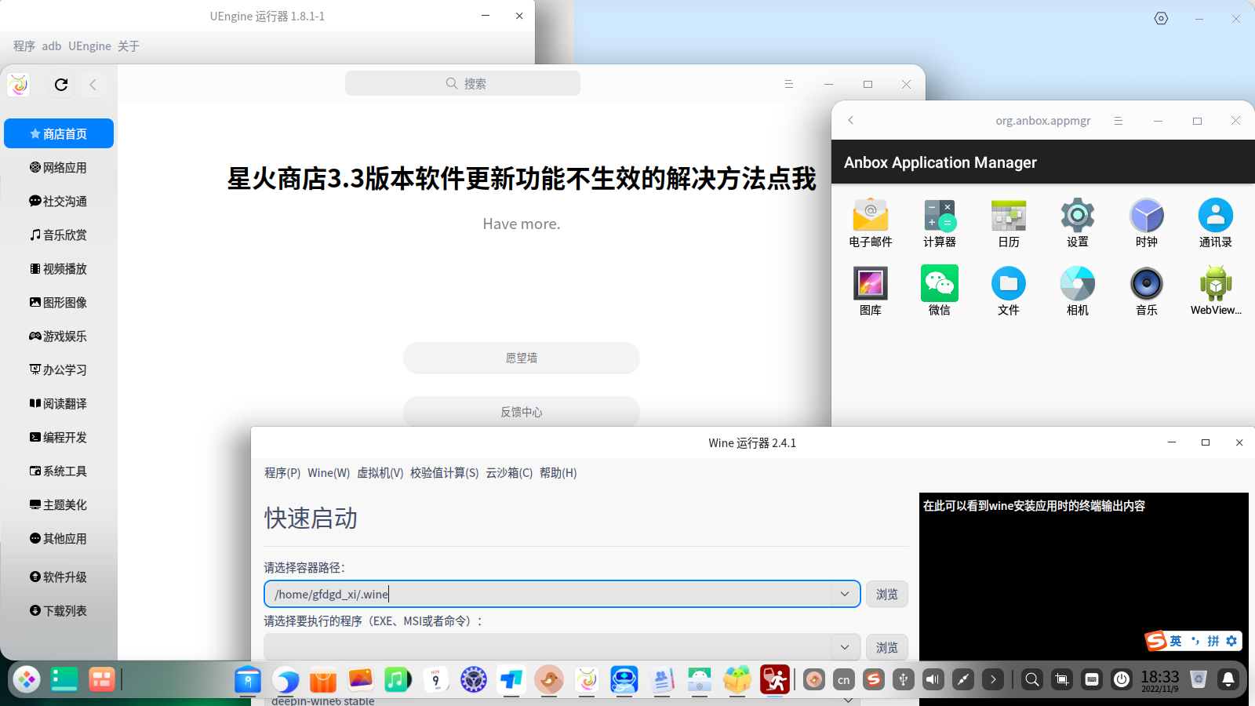The width and height of the screenshot is (1255, 706).
Task: Expand the program to execute dropdown
Action: click(845, 647)
